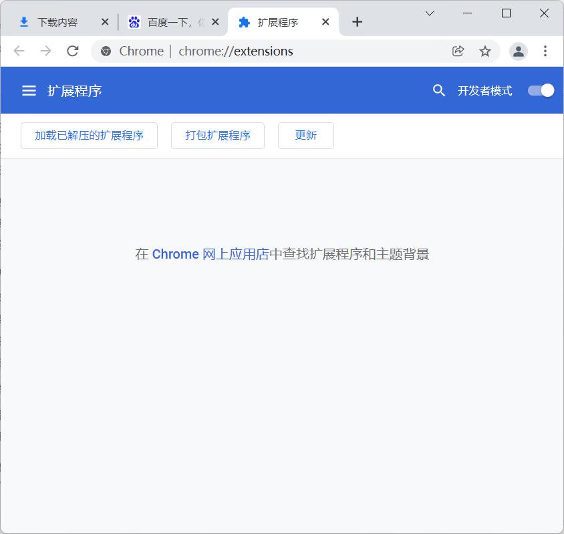Open the user profile avatar
Viewport: 564px width, 534px height.
click(x=519, y=51)
